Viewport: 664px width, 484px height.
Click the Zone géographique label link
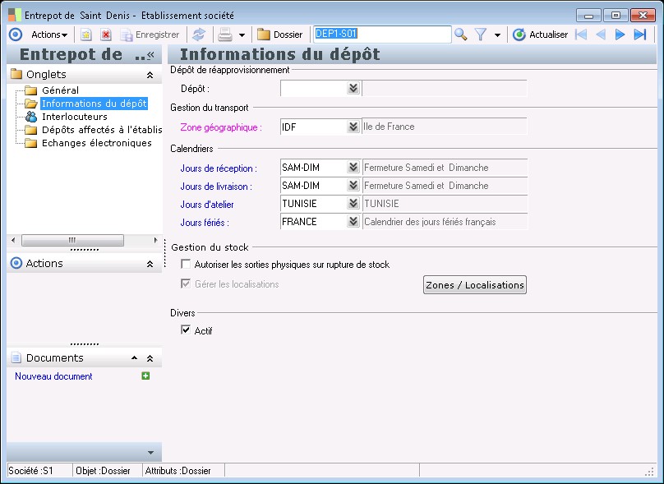click(x=221, y=127)
